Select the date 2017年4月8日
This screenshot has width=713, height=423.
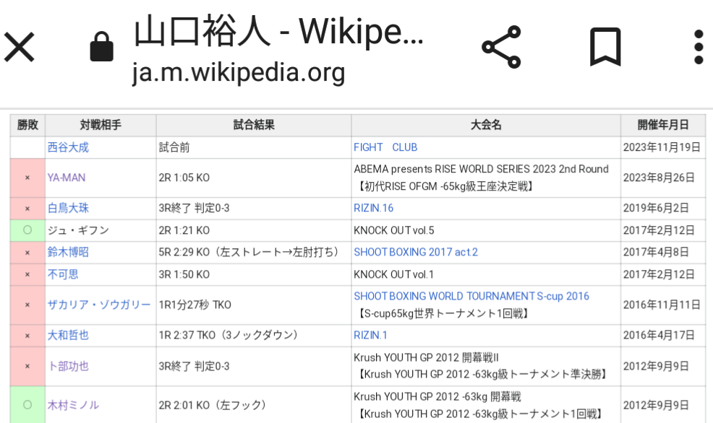point(656,253)
